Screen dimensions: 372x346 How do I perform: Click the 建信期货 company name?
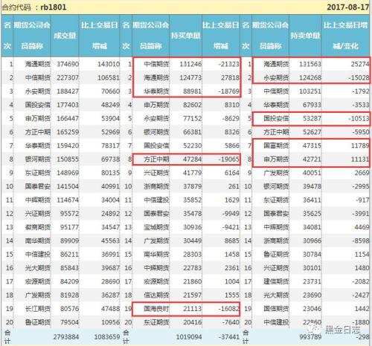click(x=276, y=281)
